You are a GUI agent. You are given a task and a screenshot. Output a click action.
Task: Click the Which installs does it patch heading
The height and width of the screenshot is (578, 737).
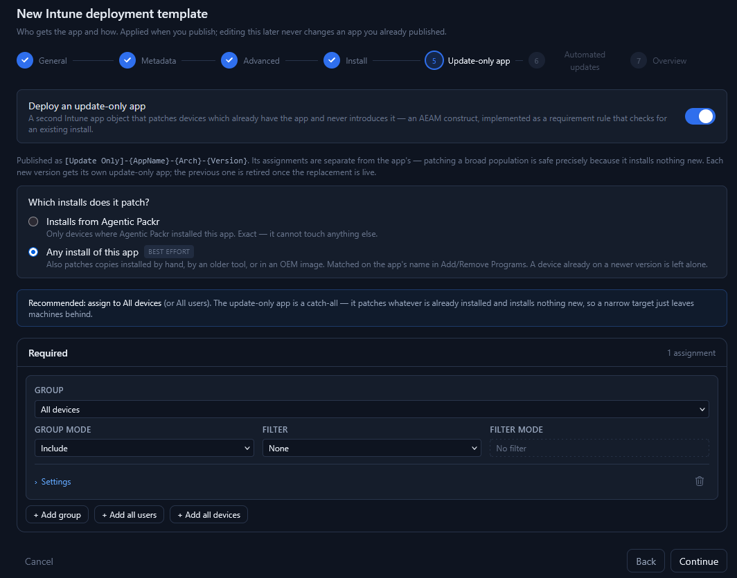(89, 202)
